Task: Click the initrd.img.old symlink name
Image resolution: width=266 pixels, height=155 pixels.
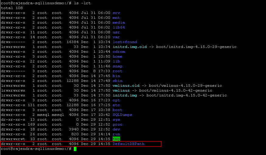Action: click(130, 47)
